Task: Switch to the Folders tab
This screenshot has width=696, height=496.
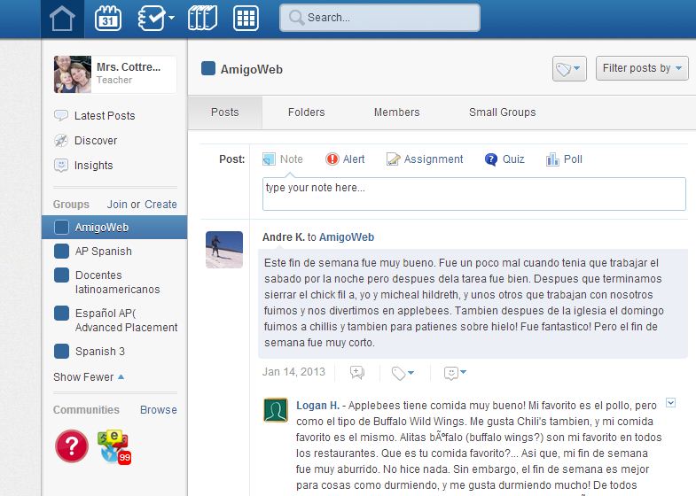Action: tap(306, 112)
